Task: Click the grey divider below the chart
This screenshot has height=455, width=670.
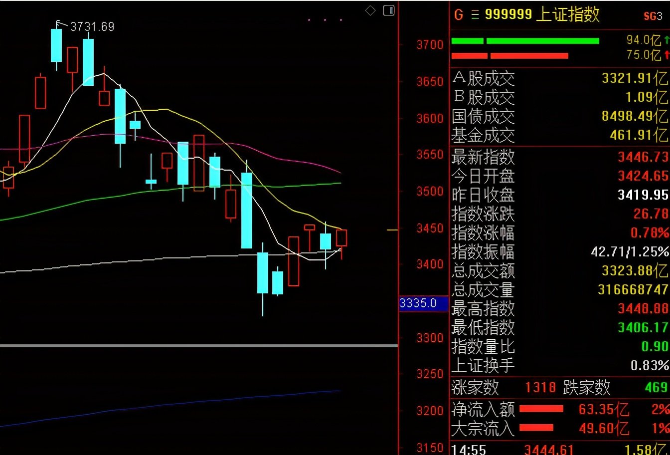Action: (199, 345)
